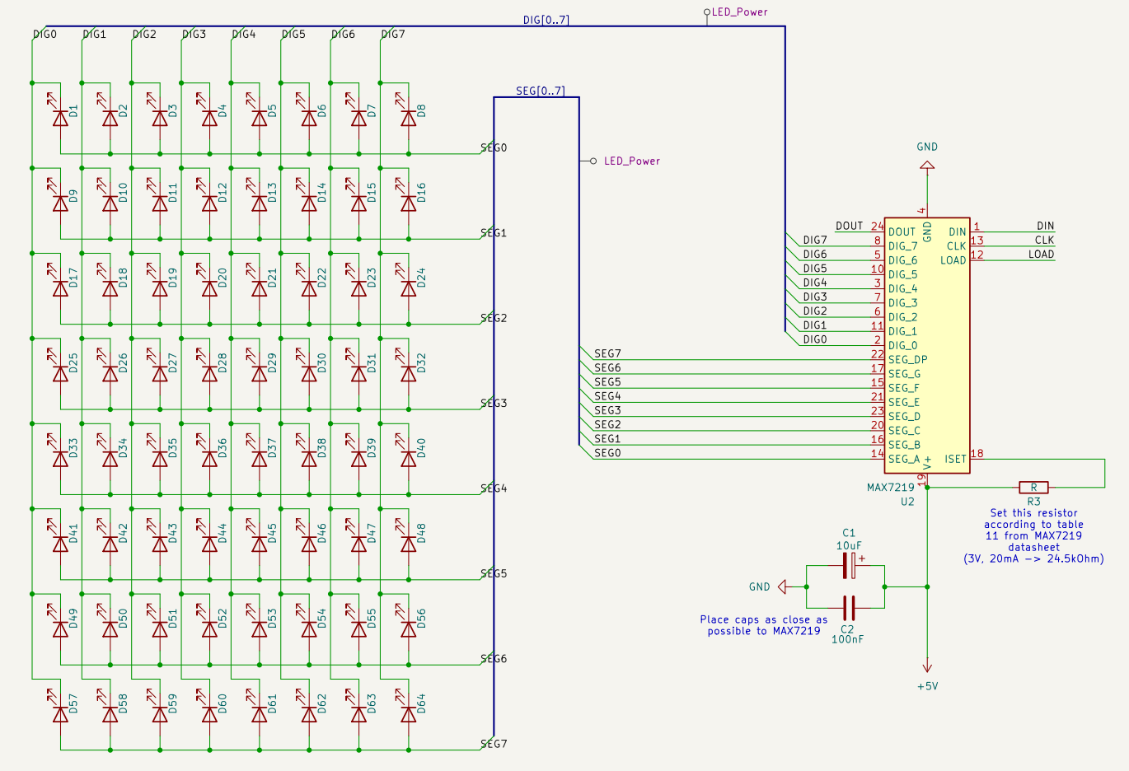
Task: Click the 100nF capacitor value
Action: click(847, 639)
